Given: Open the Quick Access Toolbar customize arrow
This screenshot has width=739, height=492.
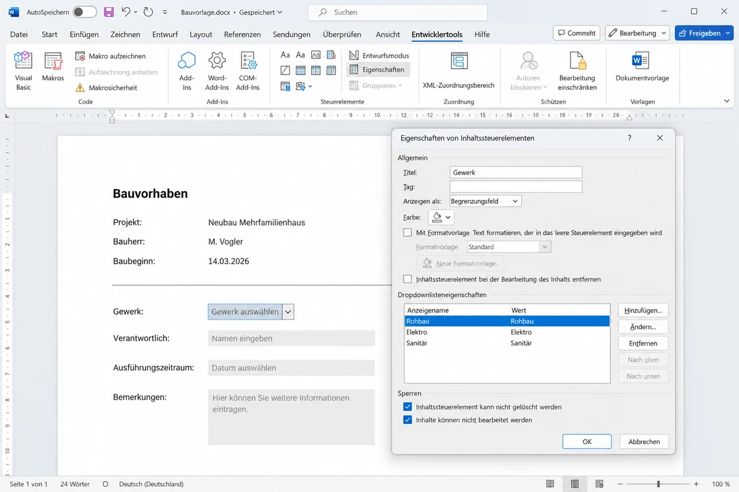Looking at the screenshot, I should pyautogui.click(x=165, y=12).
